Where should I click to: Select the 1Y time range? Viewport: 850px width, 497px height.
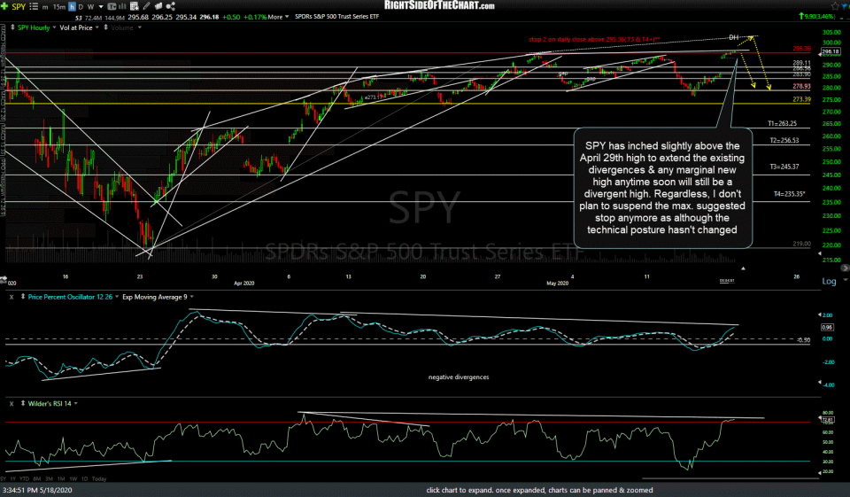click(x=12, y=479)
